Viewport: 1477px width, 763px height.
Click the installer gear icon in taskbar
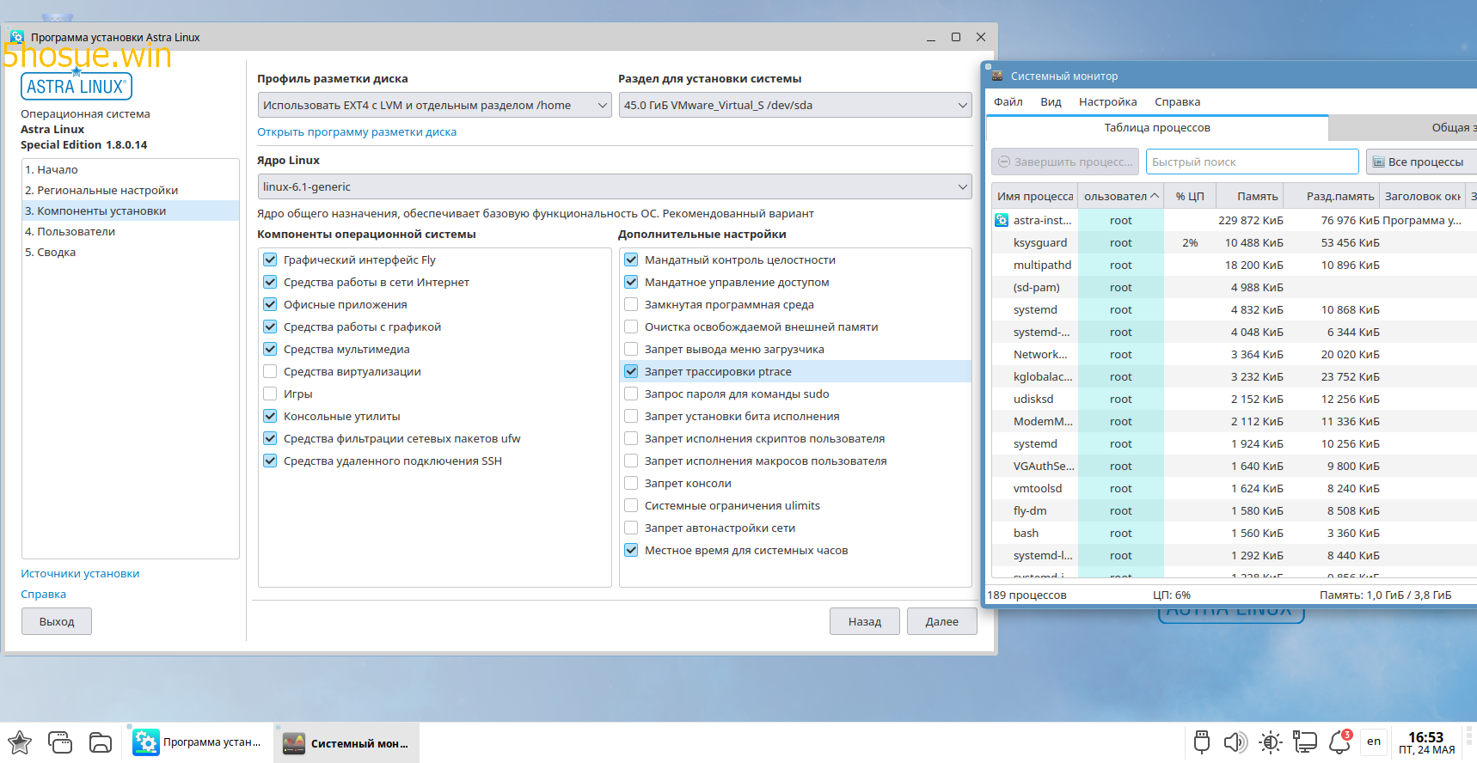pyautogui.click(x=146, y=742)
